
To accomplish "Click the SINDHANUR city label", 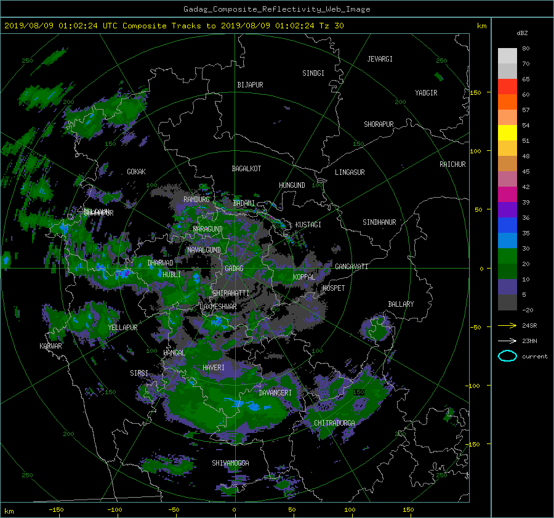I will pos(379,222).
